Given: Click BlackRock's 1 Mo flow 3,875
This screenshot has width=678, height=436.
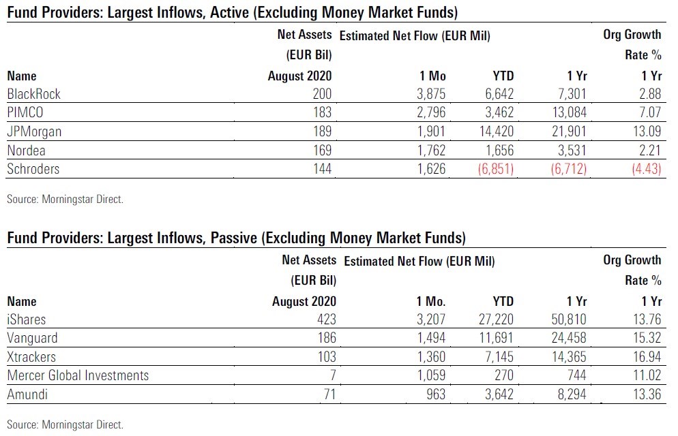Looking at the screenshot, I should click(x=431, y=94).
